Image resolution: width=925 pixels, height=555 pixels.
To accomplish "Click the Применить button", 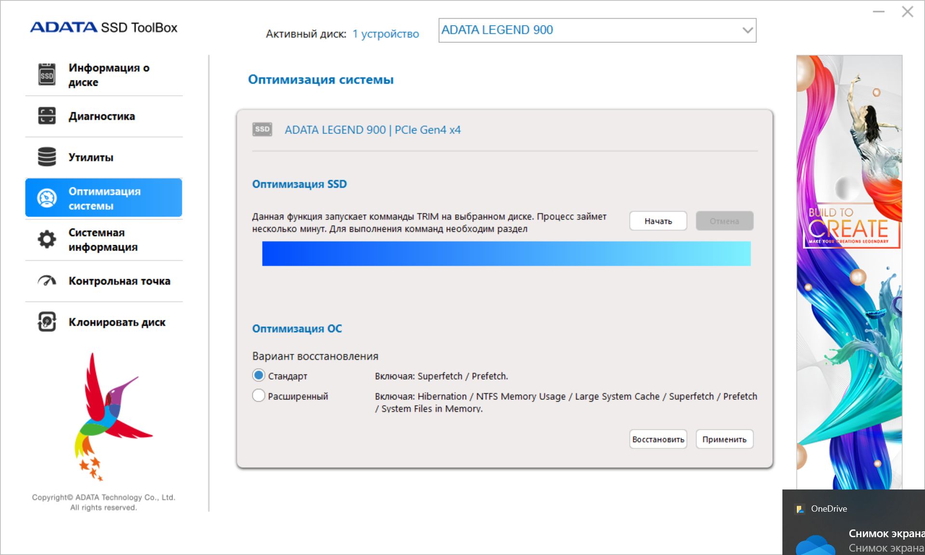I will tap(724, 439).
